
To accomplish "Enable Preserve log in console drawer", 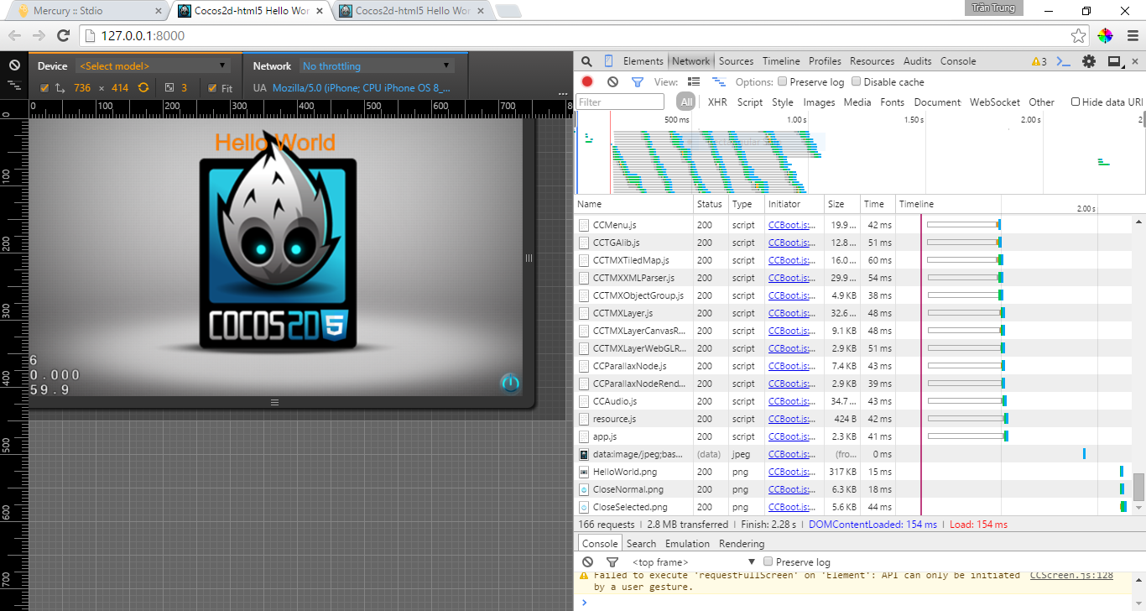I will pyautogui.click(x=768, y=561).
